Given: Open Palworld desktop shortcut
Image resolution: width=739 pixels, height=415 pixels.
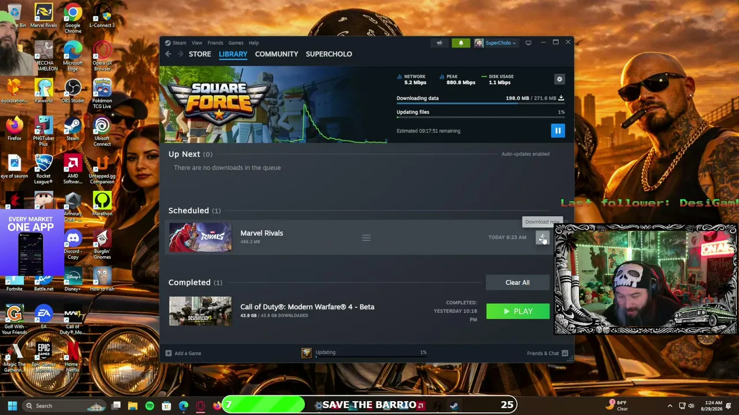Looking at the screenshot, I should (43, 91).
